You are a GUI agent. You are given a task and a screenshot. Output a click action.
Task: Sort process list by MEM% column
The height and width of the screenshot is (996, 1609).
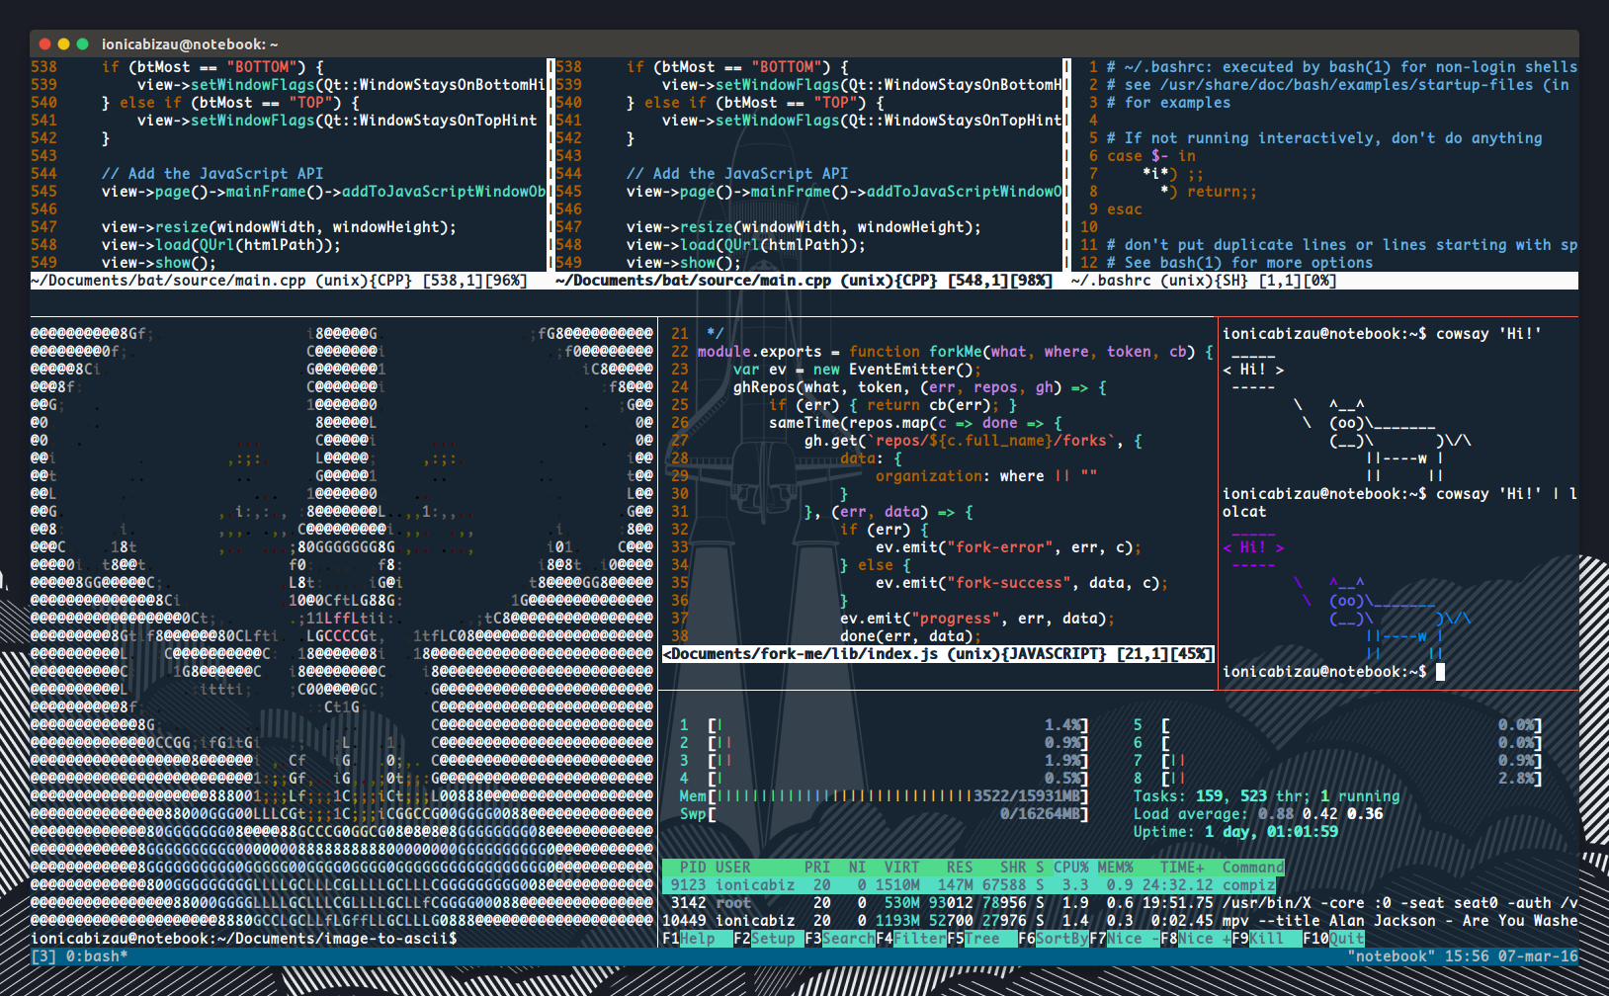pyautogui.click(x=1115, y=867)
